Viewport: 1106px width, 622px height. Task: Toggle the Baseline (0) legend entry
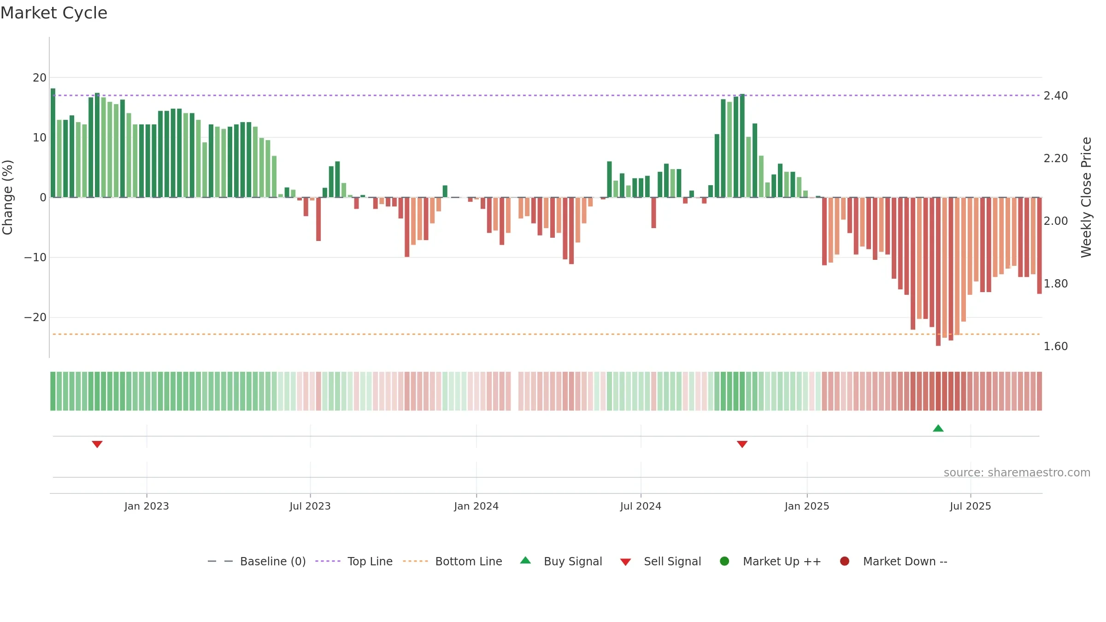(257, 561)
